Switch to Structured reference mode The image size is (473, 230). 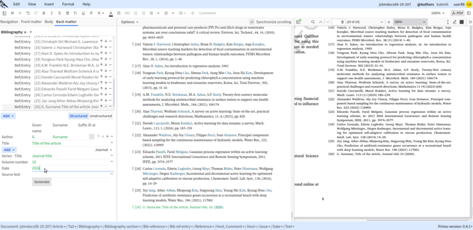(x=79, y=116)
